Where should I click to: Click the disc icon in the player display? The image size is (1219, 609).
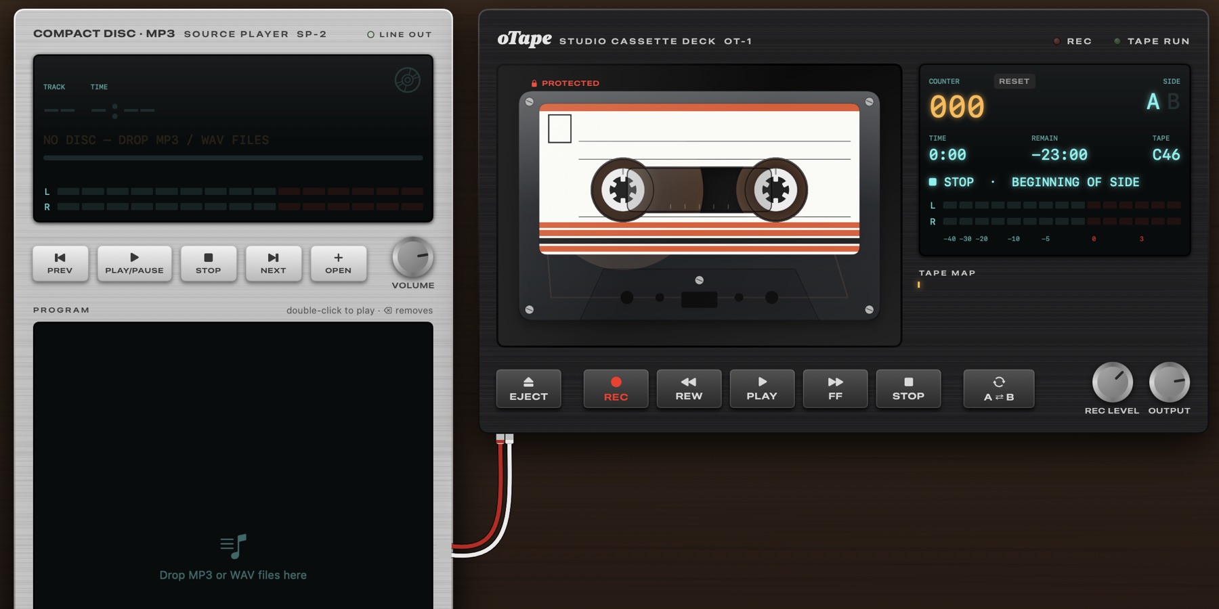[x=408, y=80]
